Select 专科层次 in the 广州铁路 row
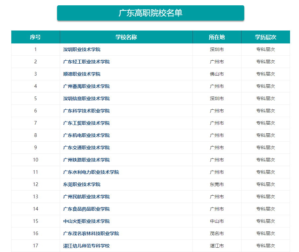The height and width of the screenshot is (252, 299). (265, 160)
